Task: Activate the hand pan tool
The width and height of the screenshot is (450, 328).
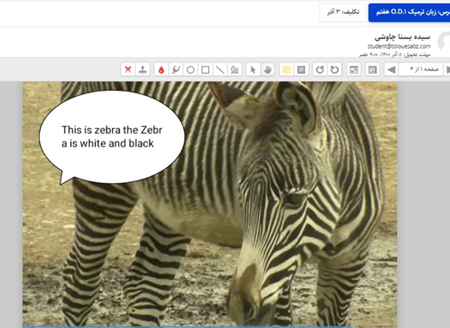Action: 268,69
